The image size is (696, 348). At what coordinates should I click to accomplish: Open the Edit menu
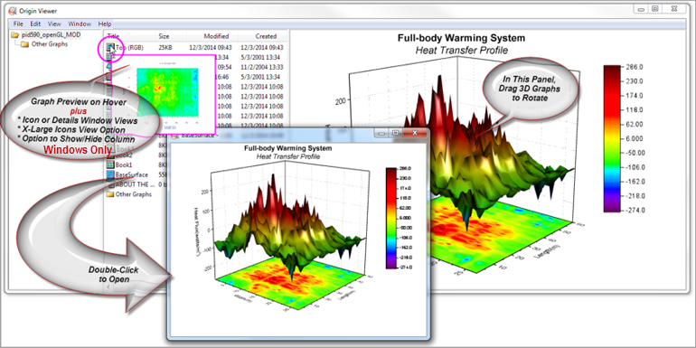(35, 24)
